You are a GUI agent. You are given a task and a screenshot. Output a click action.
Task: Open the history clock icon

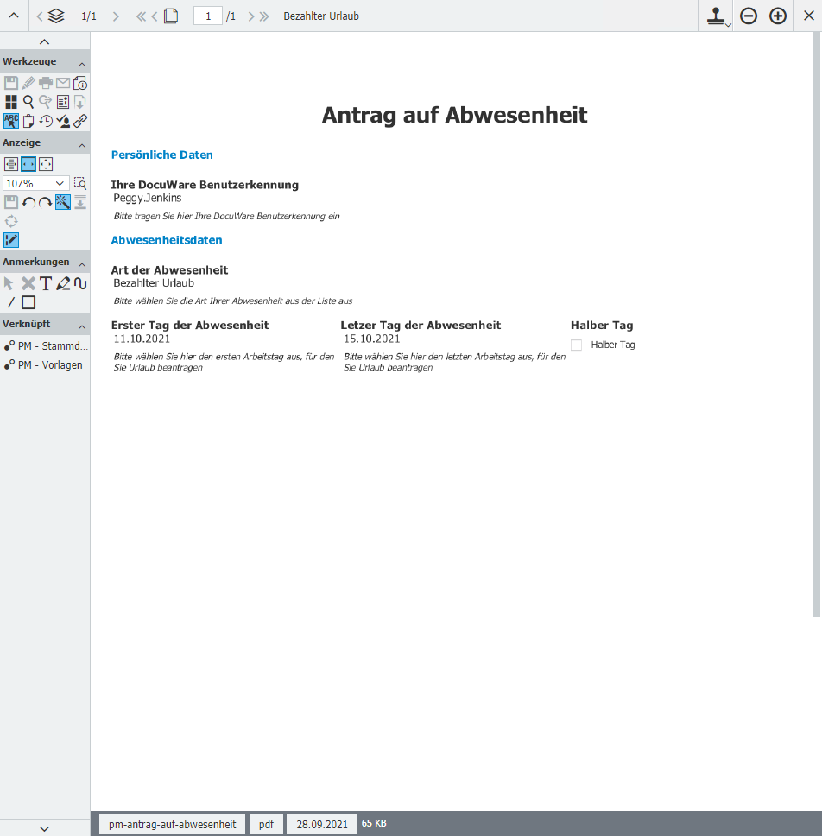point(46,121)
